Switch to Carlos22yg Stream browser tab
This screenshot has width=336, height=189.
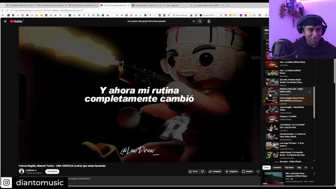click(146, 5)
